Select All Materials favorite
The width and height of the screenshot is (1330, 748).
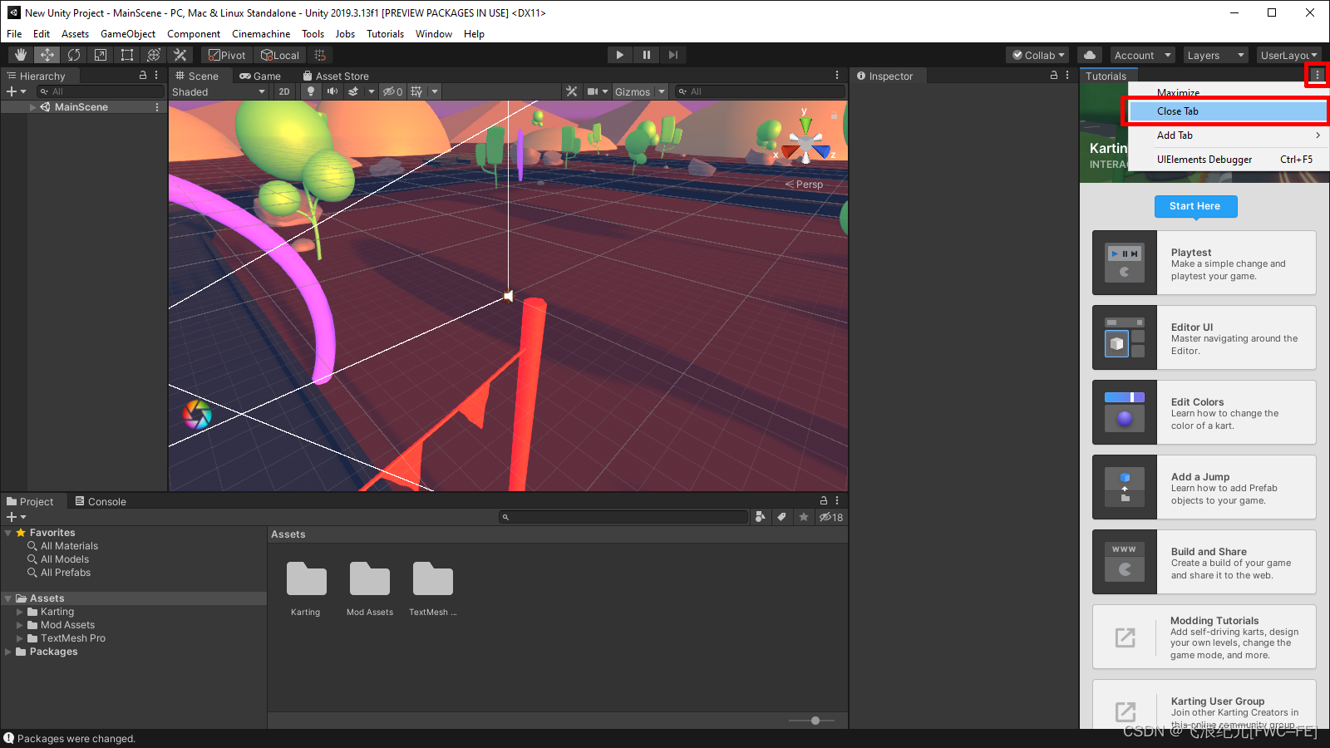62,546
